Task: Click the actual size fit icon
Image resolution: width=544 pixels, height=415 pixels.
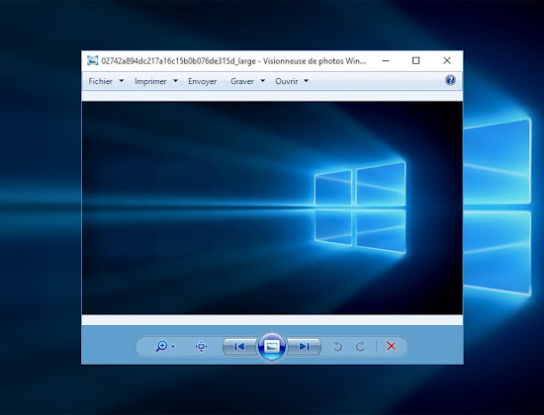Action: [x=201, y=347]
